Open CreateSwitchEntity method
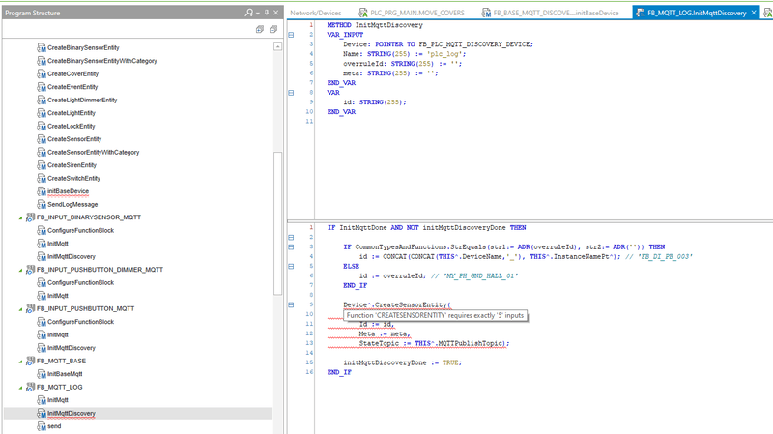The image size is (773, 434). coord(74,179)
